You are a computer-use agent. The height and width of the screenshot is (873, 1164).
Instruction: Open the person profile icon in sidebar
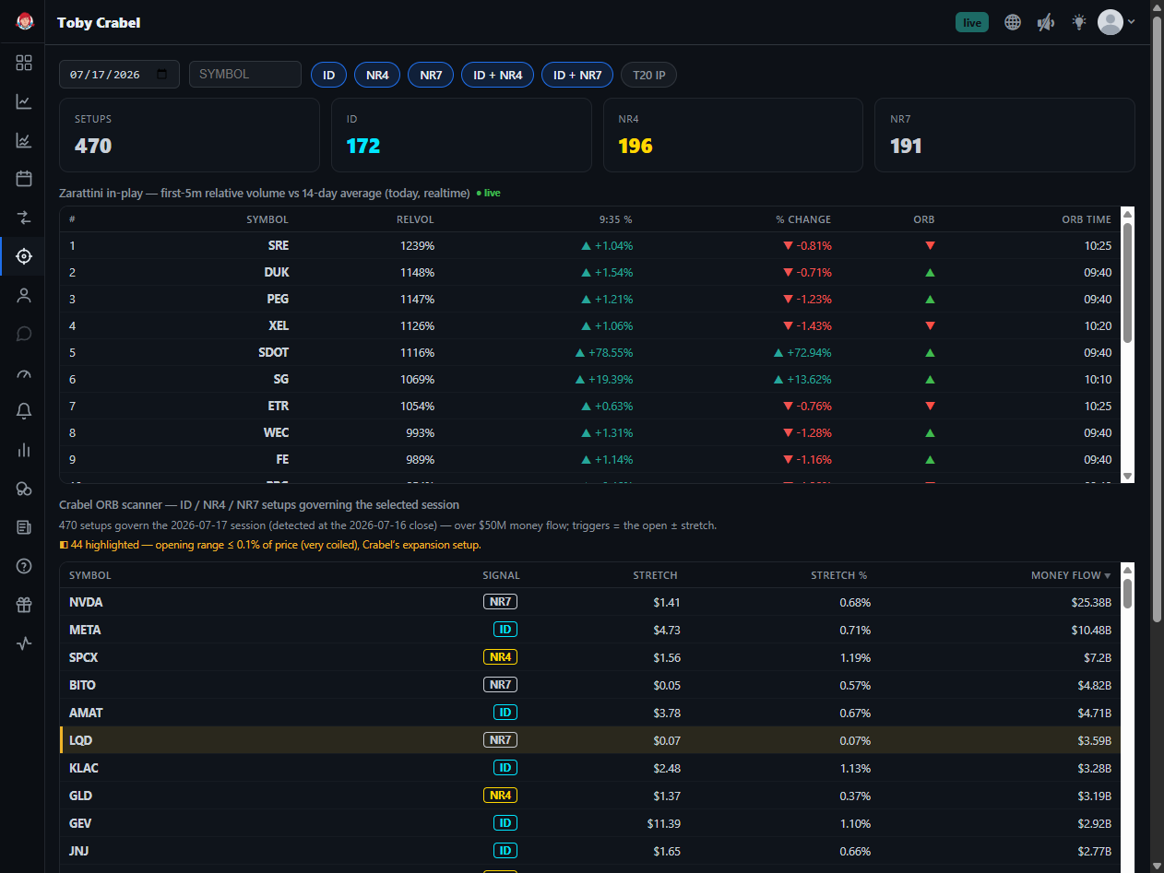coord(24,295)
